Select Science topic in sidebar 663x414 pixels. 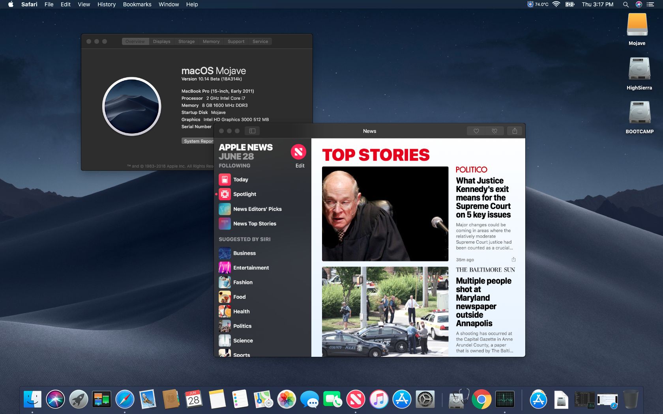pos(262,341)
